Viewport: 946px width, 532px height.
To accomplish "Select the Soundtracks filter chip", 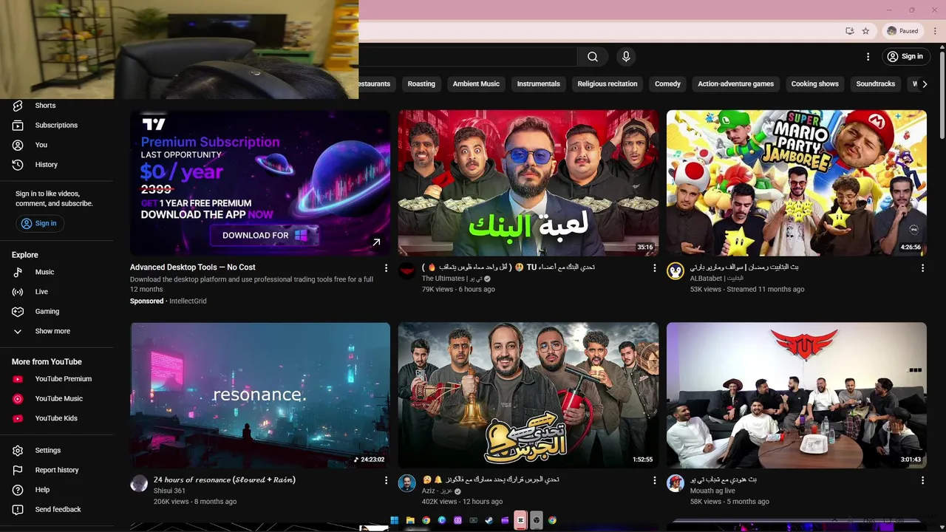I will (875, 84).
